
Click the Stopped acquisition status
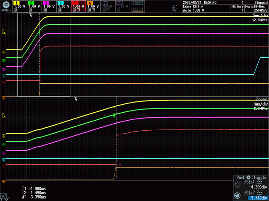261,3
